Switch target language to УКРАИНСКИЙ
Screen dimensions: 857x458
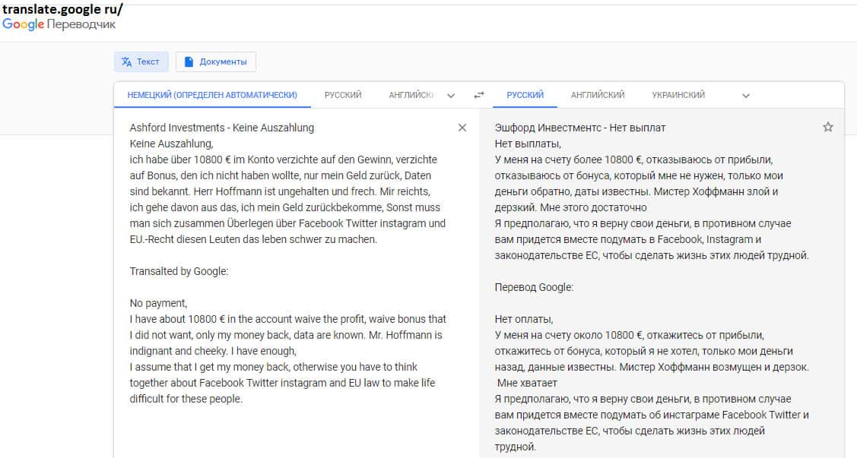[x=678, y=96]
